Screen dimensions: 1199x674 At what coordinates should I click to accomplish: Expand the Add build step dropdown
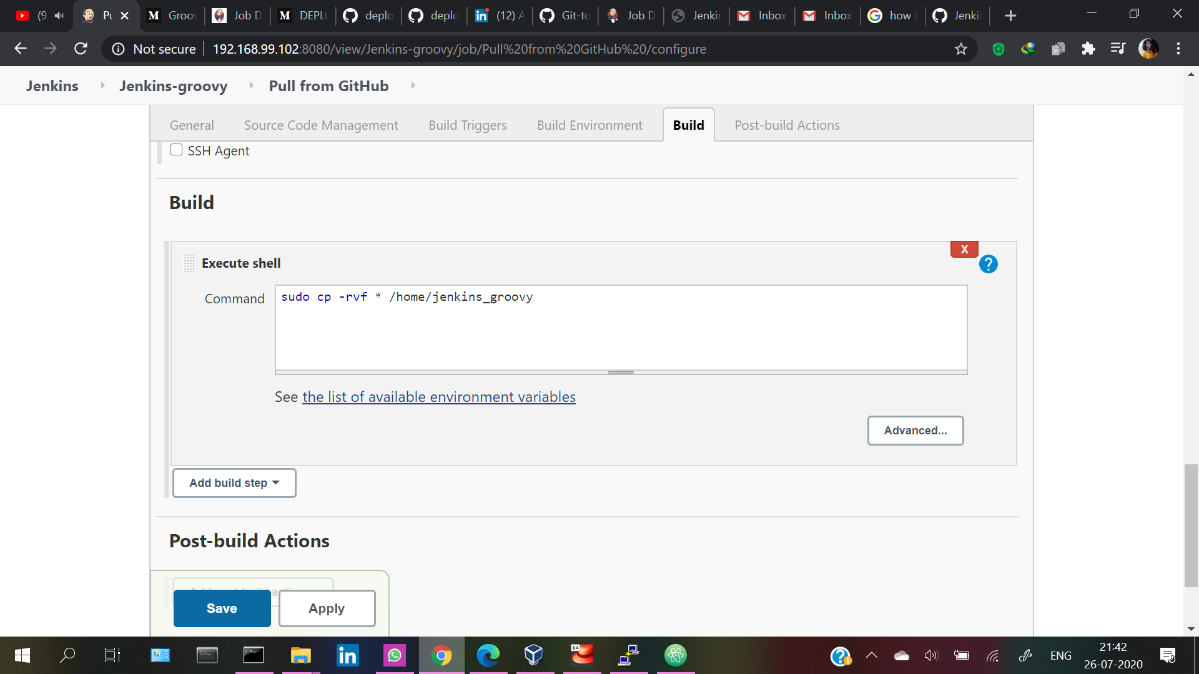click(x=234, y=483)
